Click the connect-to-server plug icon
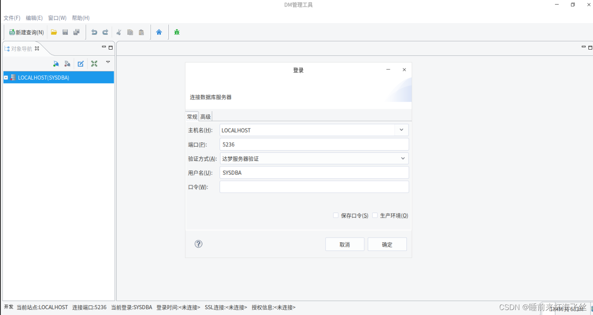The width and height of the screenshot is (593, 315). [x=56, y=64]
